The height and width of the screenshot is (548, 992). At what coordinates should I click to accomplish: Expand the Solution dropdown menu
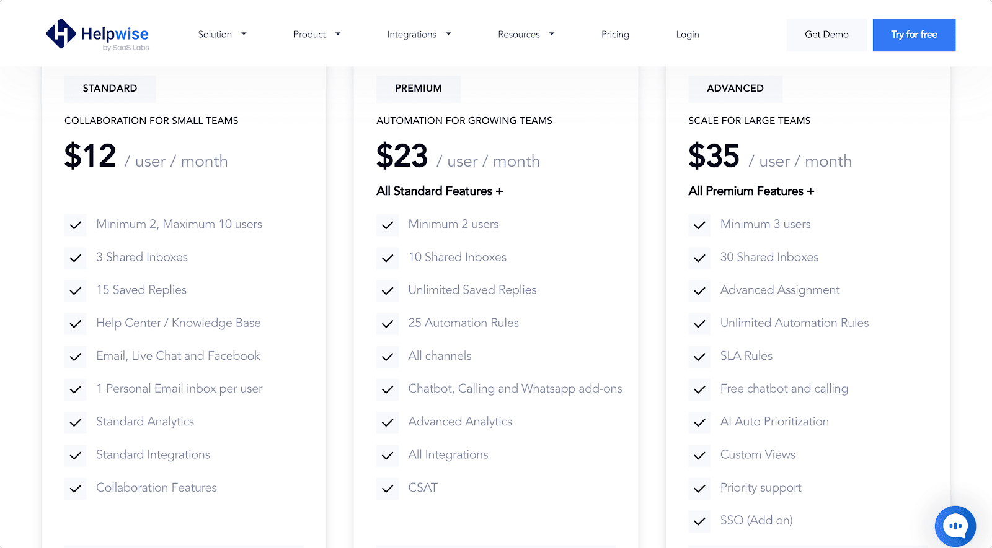click(x=222, y=35)
